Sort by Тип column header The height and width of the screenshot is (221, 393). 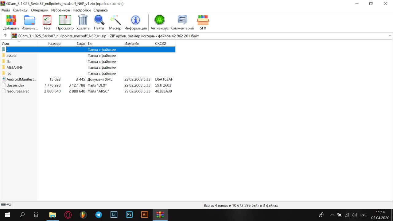pyautogui.click(x=105, y=44)
